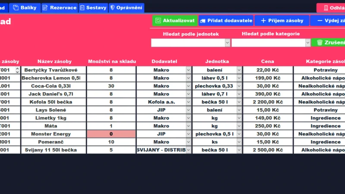
Task: Click Přidat dodavatele button
Action: point(226,20)
